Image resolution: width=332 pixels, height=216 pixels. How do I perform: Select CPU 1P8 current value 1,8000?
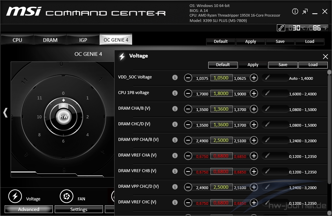coord(221,93)
